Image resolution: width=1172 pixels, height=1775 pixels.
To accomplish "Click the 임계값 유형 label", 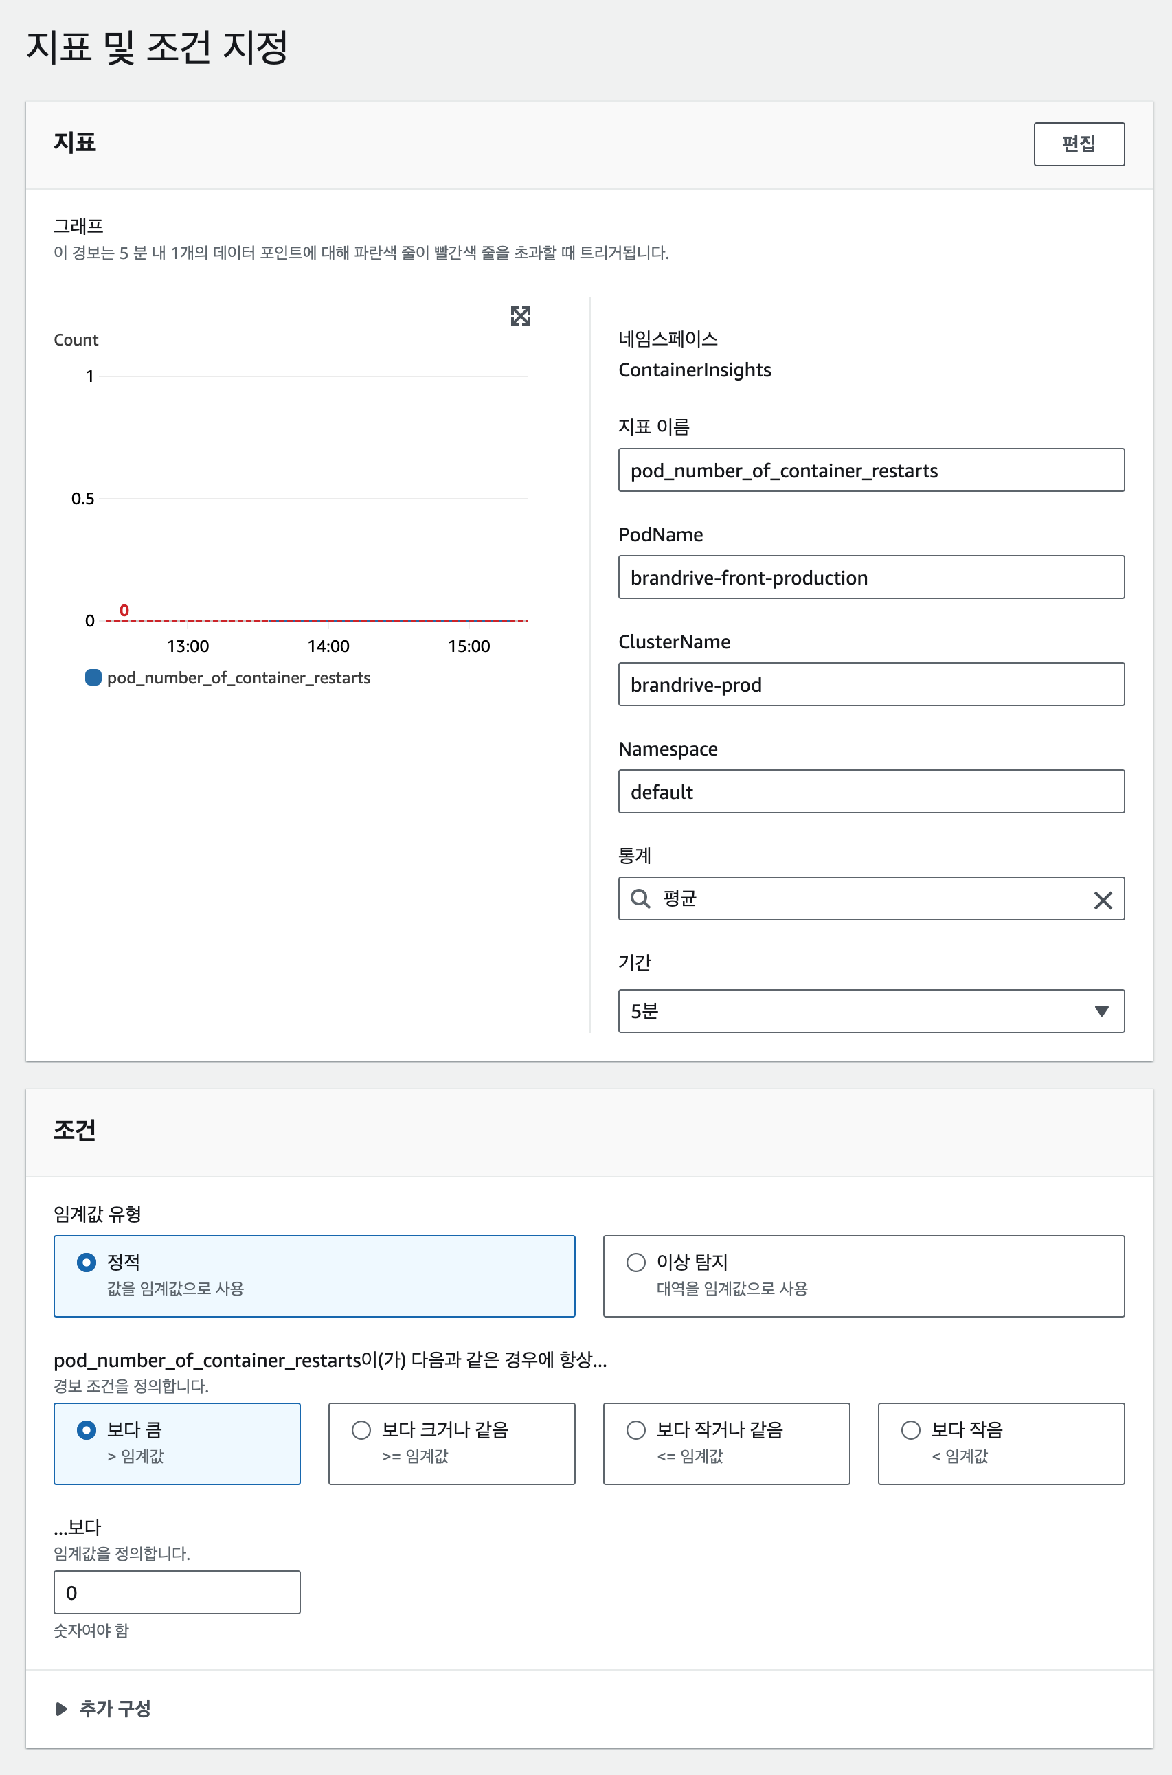I will pyautogui.click(x=97, y=1214).
